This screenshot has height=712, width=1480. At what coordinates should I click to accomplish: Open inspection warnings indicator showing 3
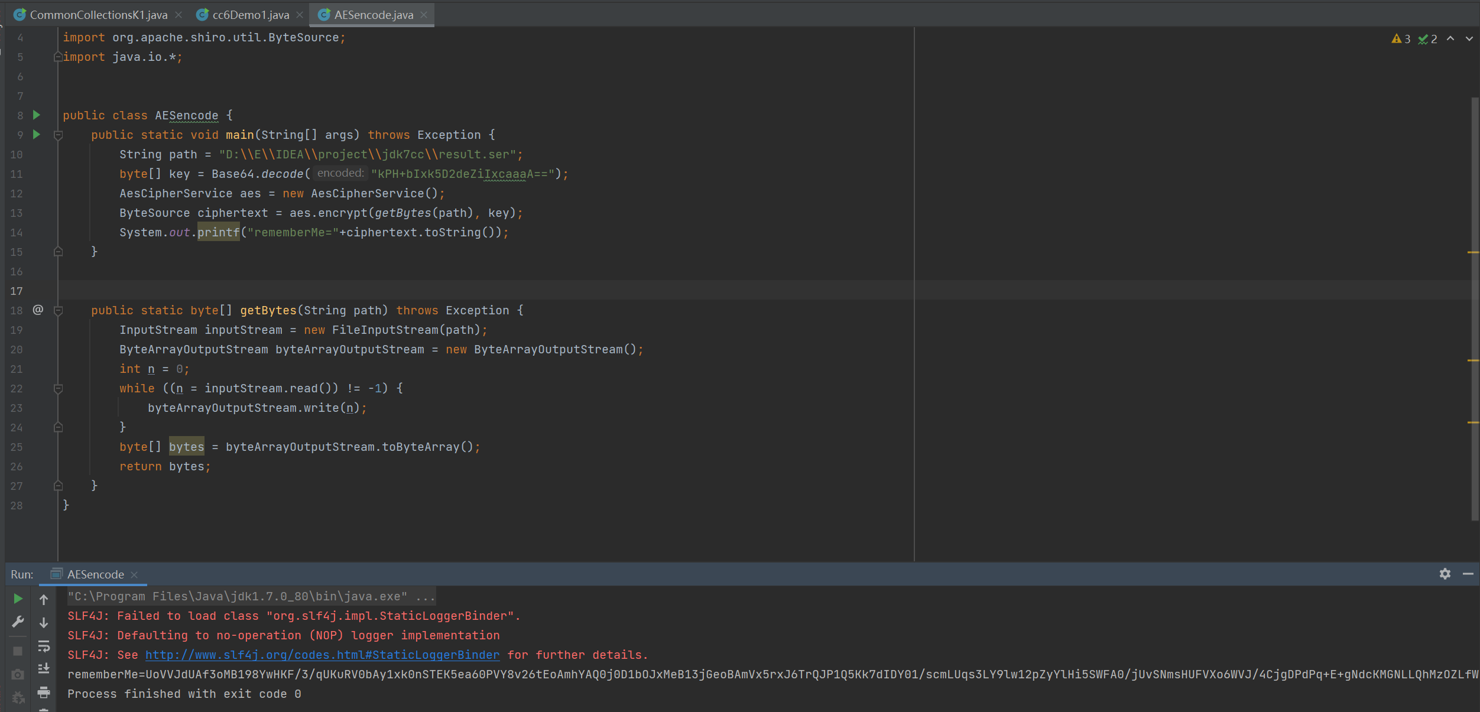[x=1401, y=38]
